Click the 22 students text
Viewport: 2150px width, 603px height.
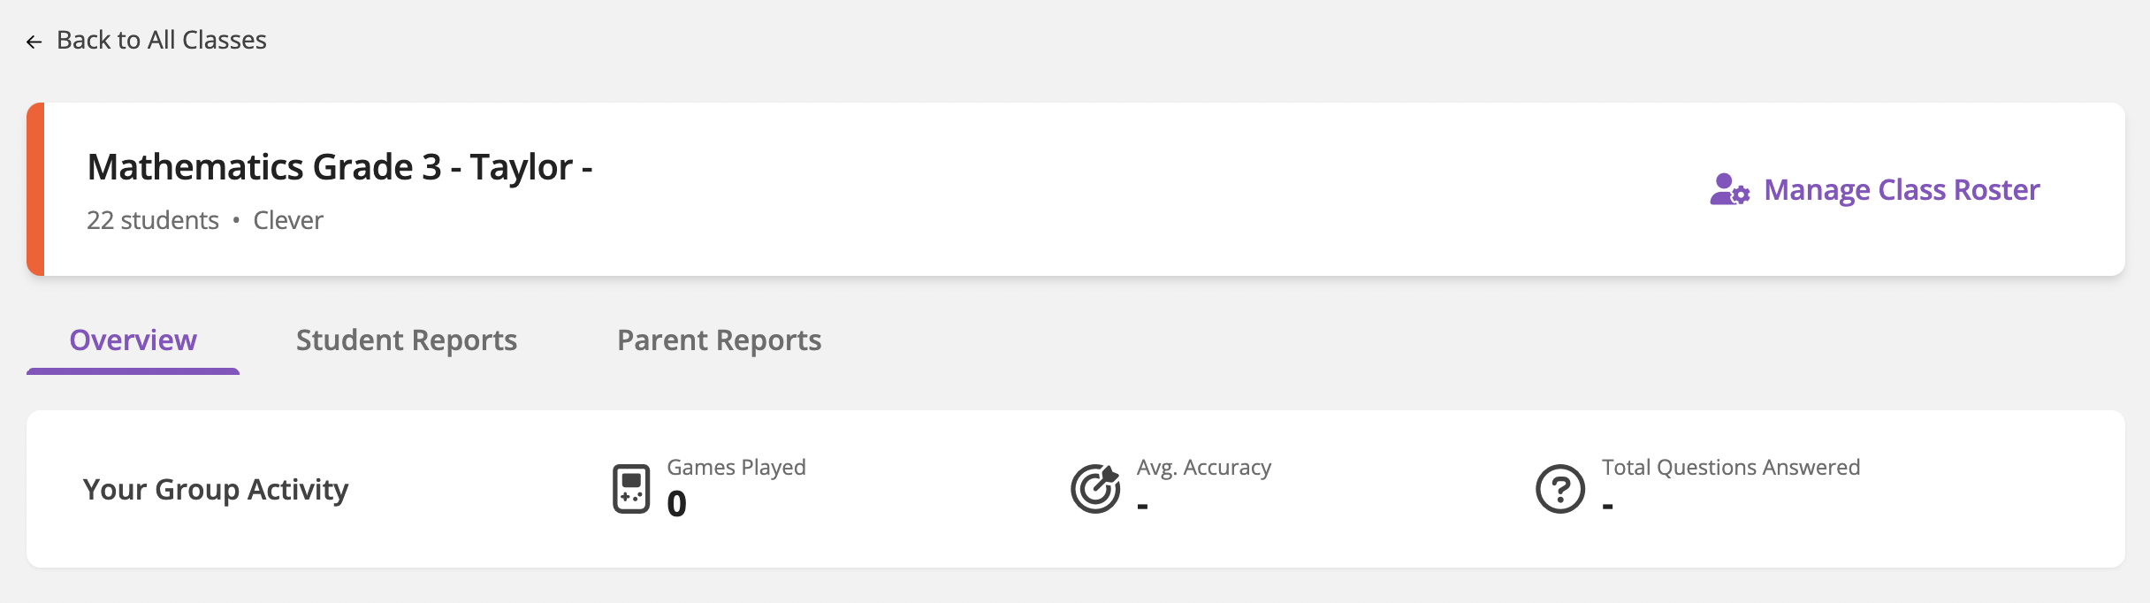coord(153,220)
